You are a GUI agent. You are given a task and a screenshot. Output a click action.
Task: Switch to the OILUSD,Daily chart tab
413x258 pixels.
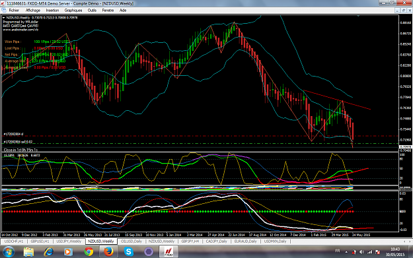tap(131, 241)
